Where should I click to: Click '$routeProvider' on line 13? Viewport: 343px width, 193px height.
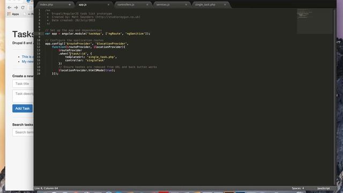click(x=70, y=50)
